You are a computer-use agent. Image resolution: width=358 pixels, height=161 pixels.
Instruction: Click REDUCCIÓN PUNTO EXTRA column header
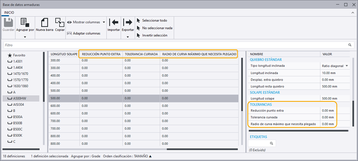pos(101,54)
